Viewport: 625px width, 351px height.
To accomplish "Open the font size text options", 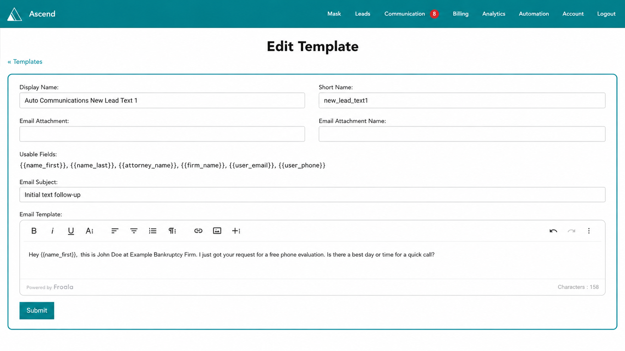I will click(90, 231).
